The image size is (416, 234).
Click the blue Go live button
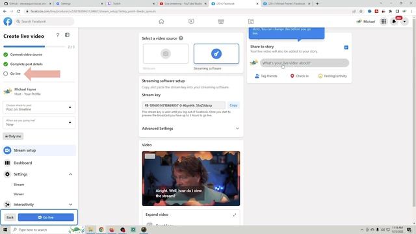point(46,217)
